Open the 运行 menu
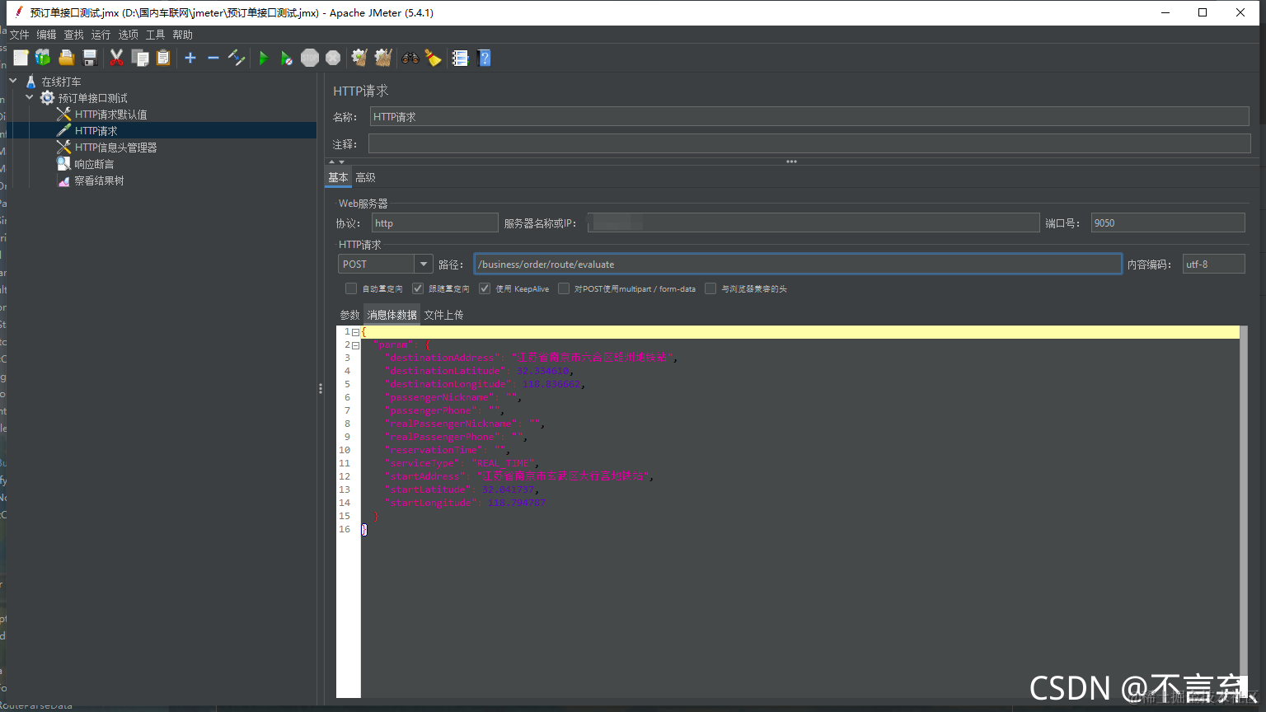 click(101, 35)
